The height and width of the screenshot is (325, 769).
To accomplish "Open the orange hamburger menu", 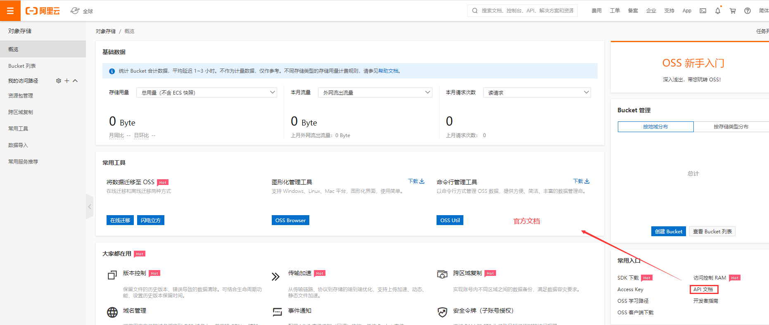I will (10, 11).
